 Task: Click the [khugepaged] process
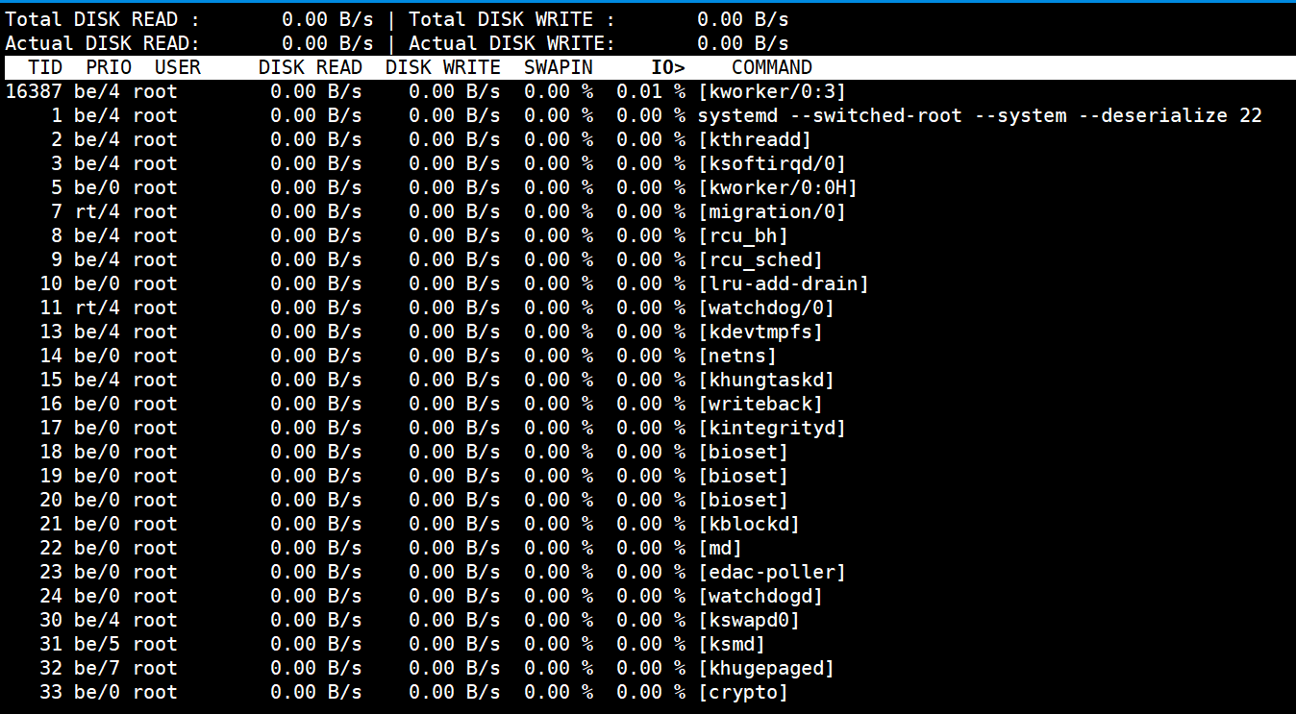(x=766, y=668)
